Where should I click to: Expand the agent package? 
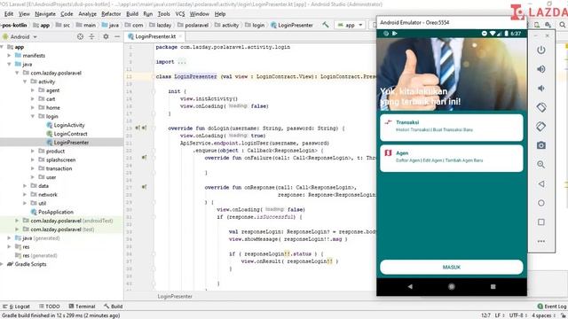click(x=33, y=90)
